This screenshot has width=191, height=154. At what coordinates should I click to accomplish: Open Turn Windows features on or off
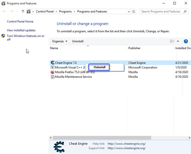click(x=26, y=38)
